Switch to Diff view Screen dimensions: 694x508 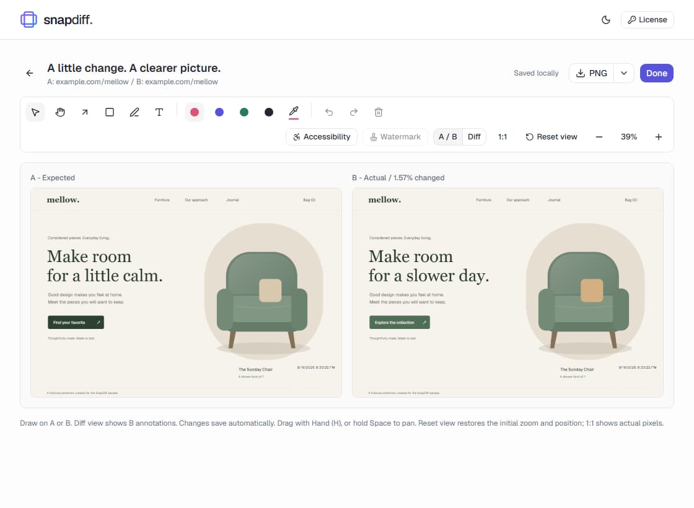474,137
